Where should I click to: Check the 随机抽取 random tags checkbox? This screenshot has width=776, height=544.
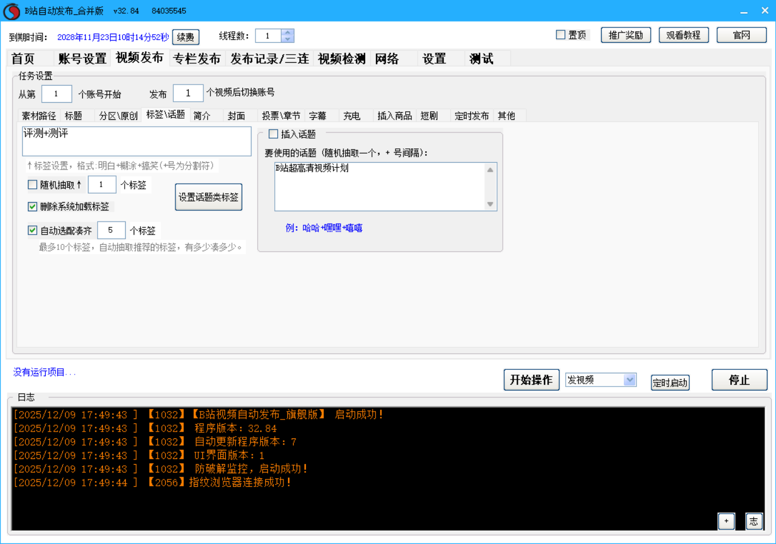point(33,184)
